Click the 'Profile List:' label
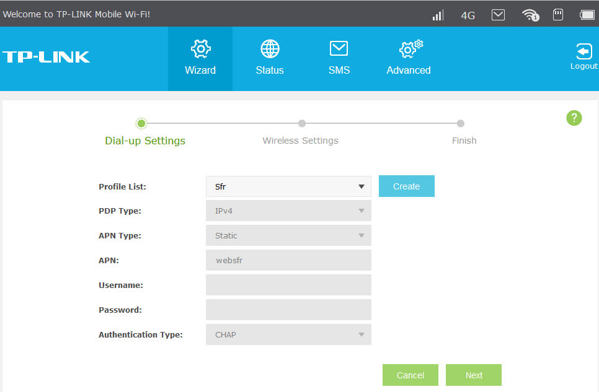Screen dimensions: 599x392 click(x=122, y=186)
